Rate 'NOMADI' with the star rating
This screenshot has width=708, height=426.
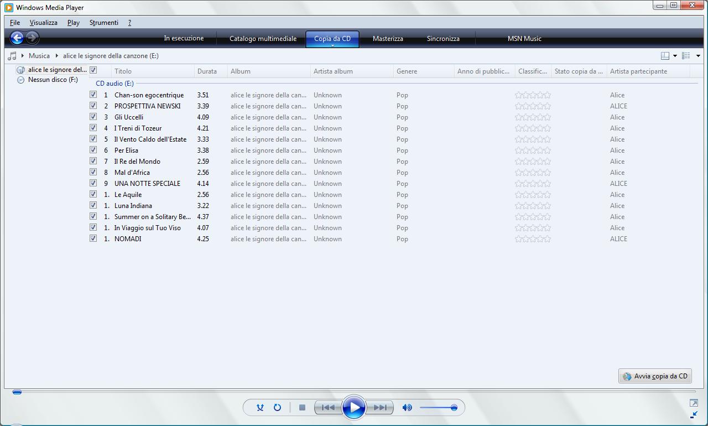click(533, 239)
